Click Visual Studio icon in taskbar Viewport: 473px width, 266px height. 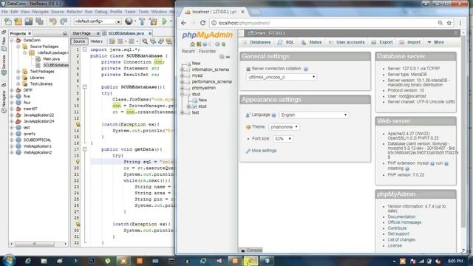[x=219, y=261]
